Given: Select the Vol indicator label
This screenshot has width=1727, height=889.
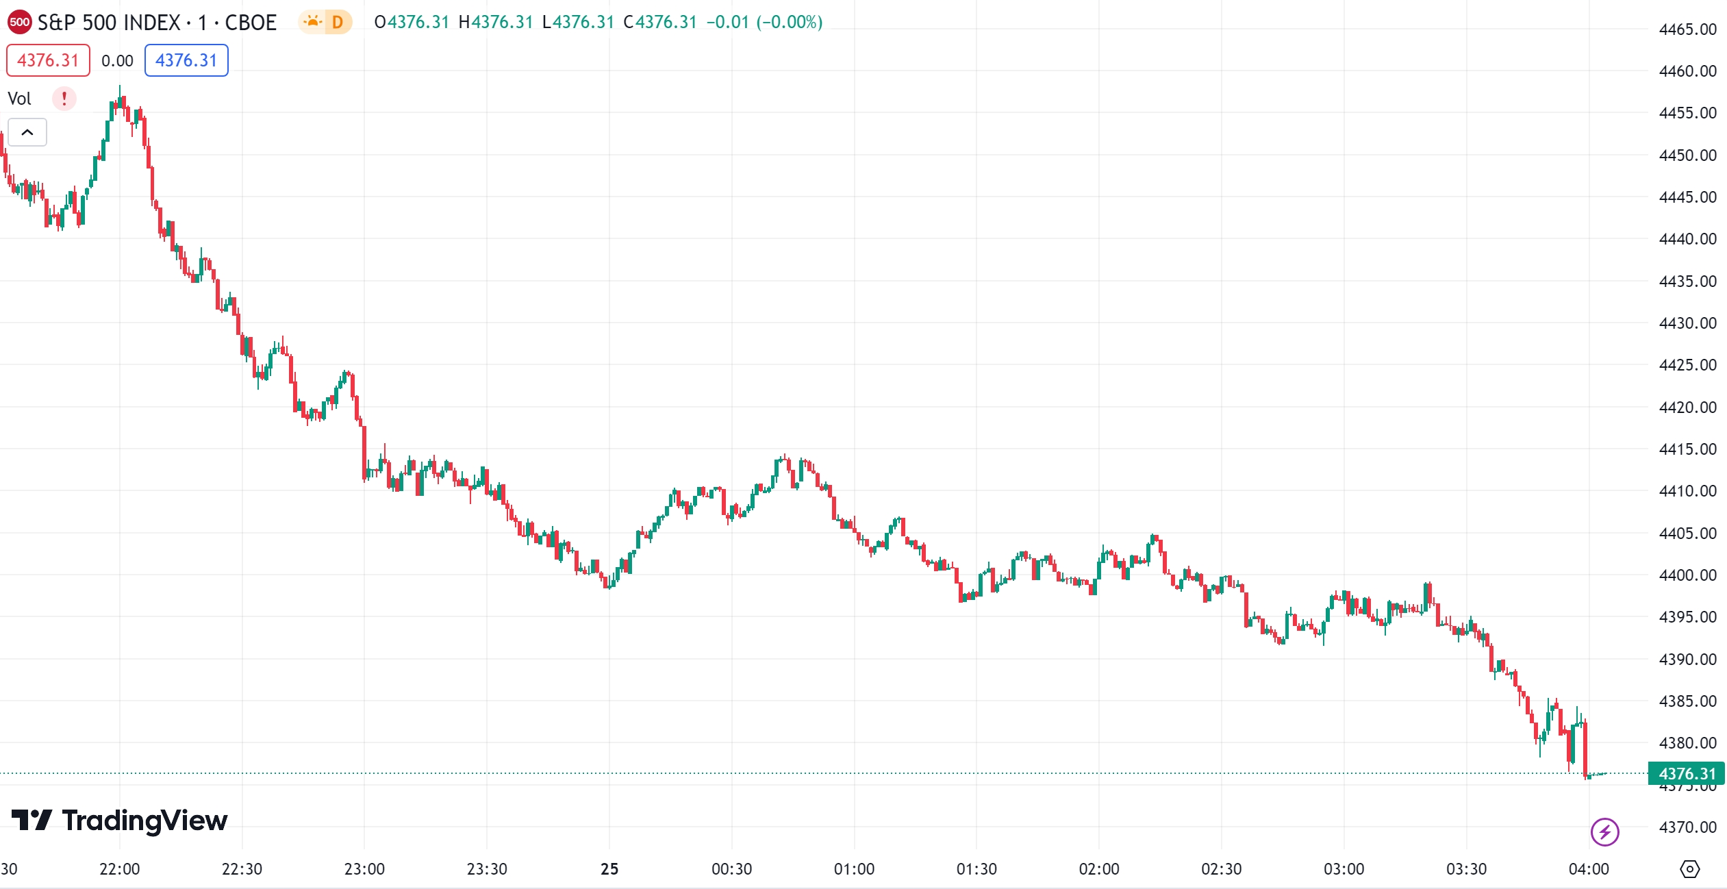Looking at the screenshot, I should tap(20, 99).
